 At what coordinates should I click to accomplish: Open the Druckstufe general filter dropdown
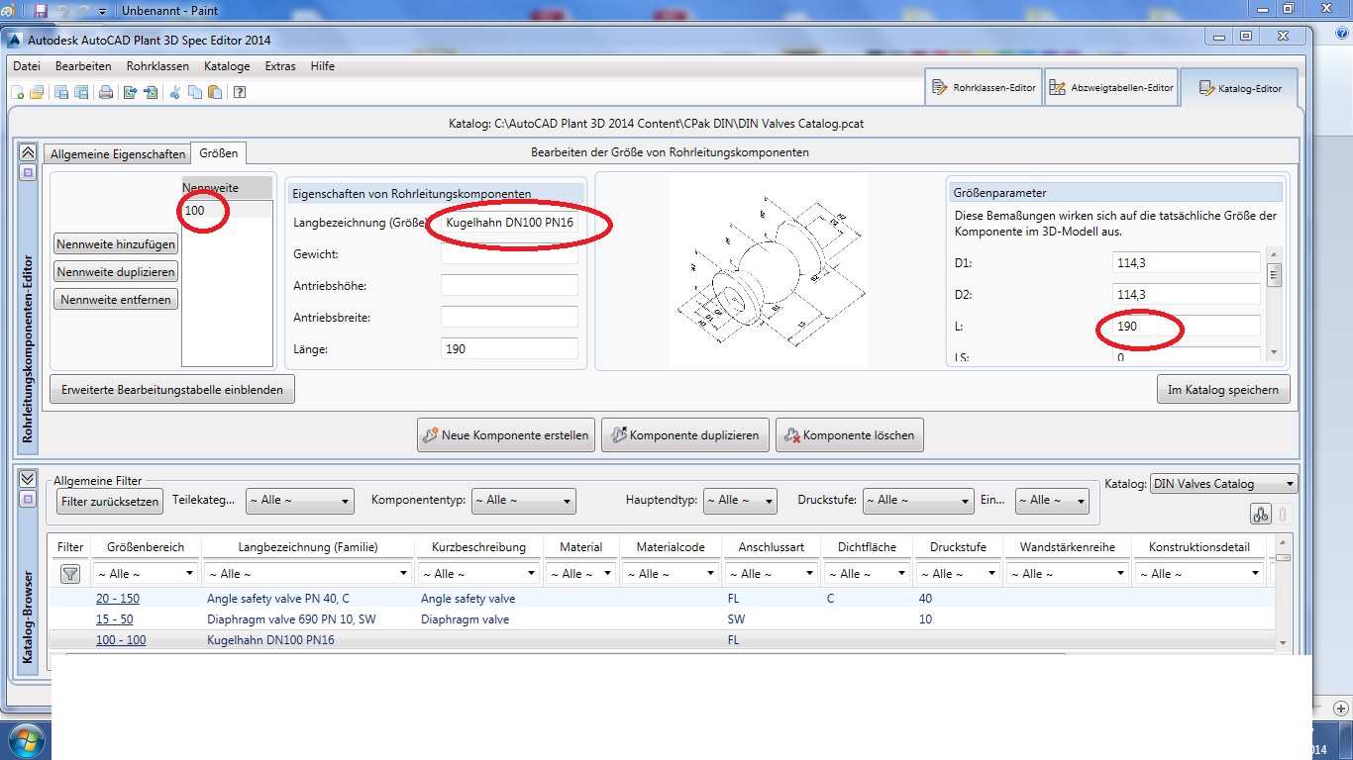[x=918, y=501]
